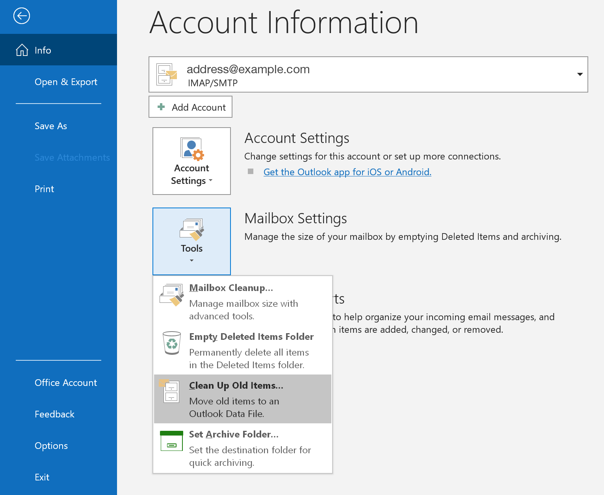Switch to Open & Export
Viewport: 604px width, 495px height.
tap(66, 82)
